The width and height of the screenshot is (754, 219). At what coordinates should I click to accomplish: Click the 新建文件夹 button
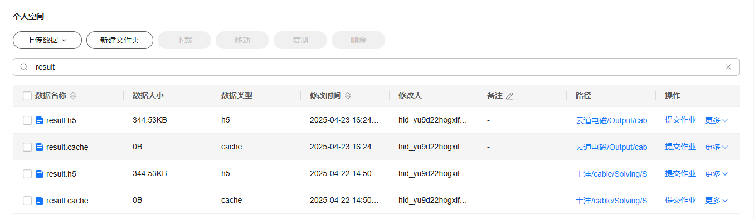point(120,40)
